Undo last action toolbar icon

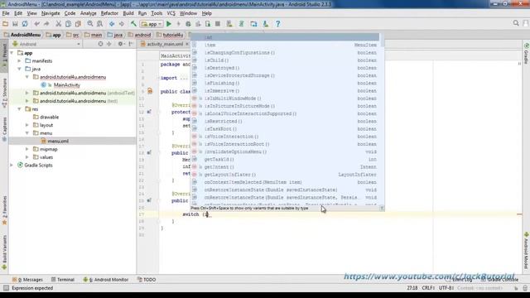tap(36, 24)
